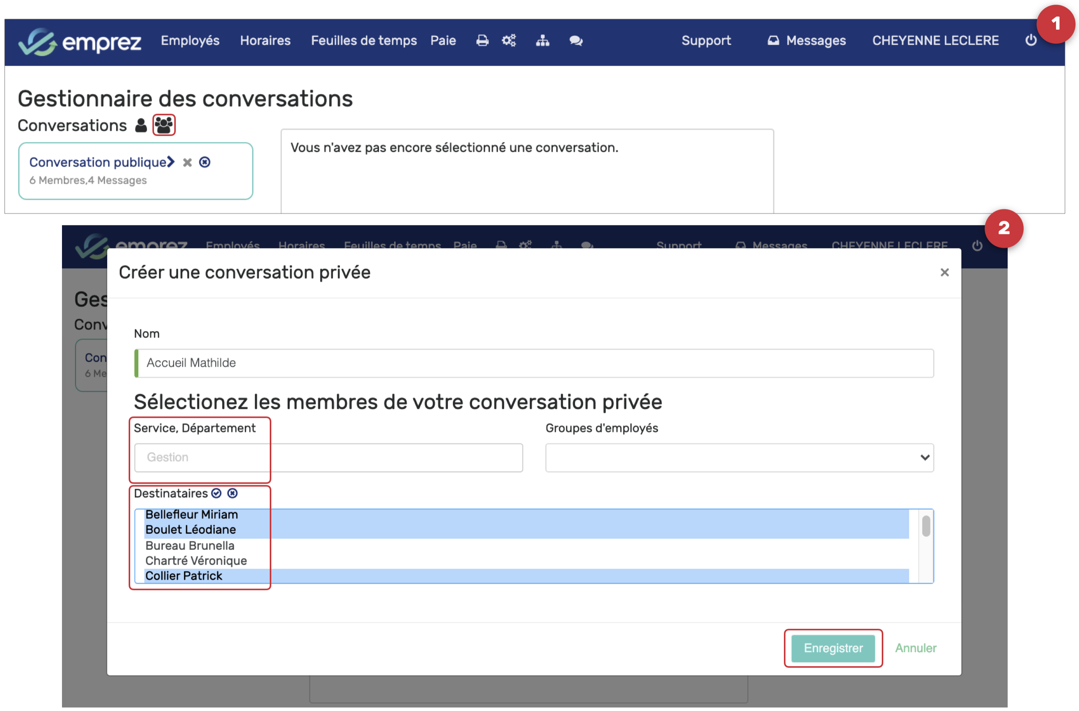Image resolution: width=1079 pixels, height=711 pixels.
Task: Open the Employés menu
Action: point(190,41)
